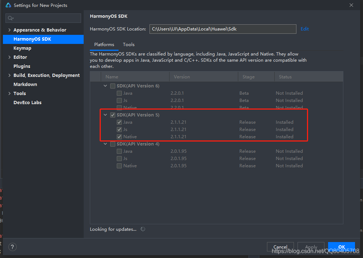
Task: Switch to the Tools tab
Action: tap(129, 45)
